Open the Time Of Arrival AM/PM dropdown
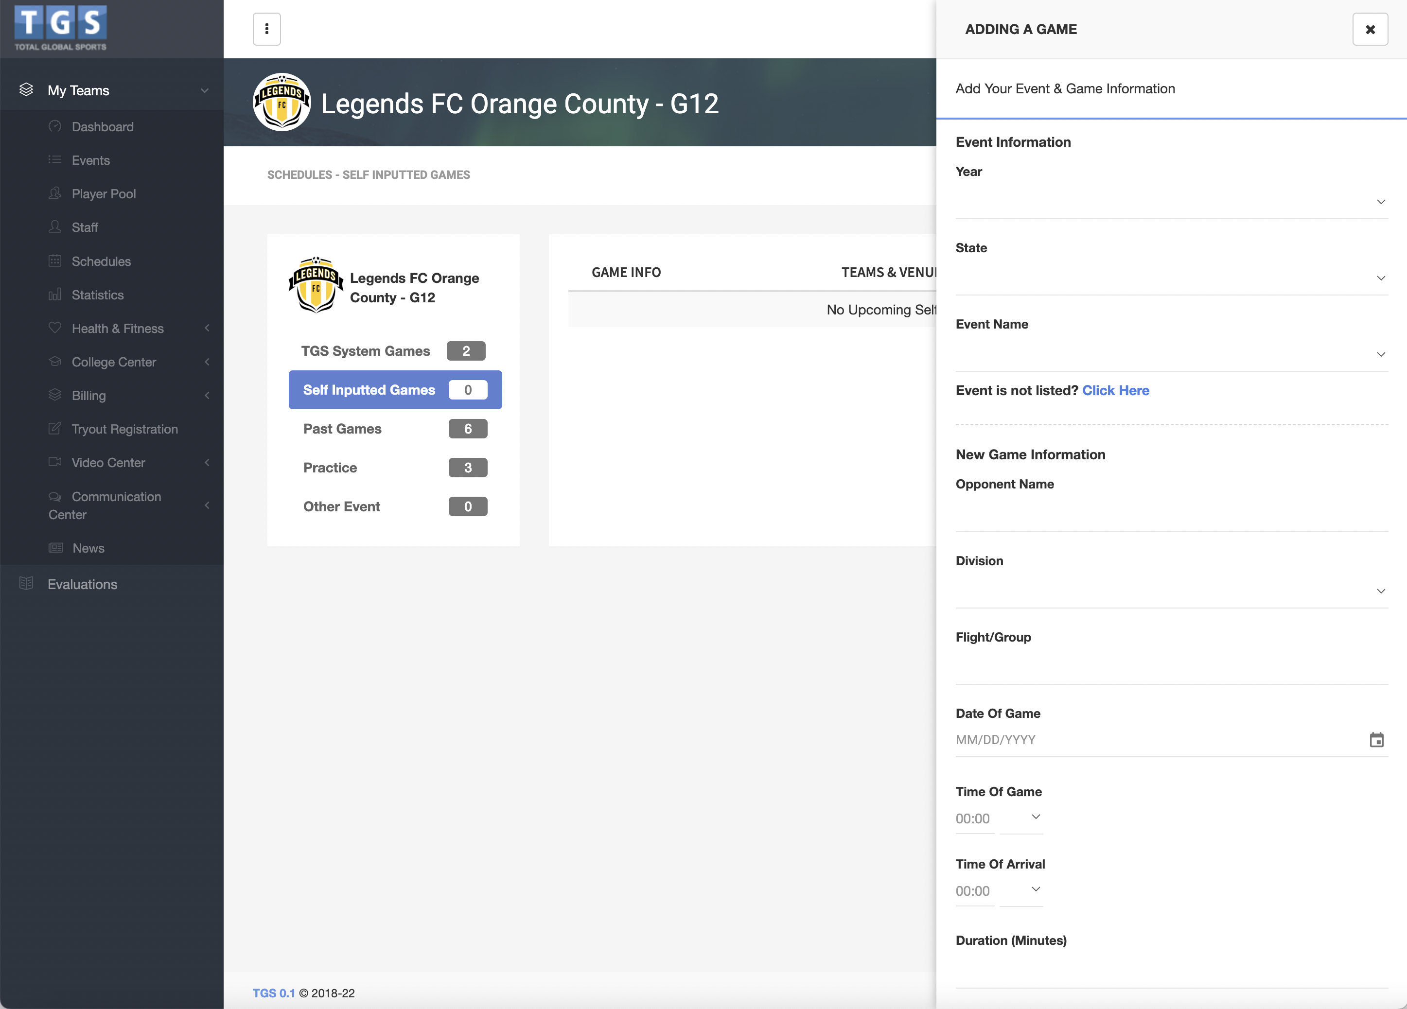 click(x=1021, y=890)
